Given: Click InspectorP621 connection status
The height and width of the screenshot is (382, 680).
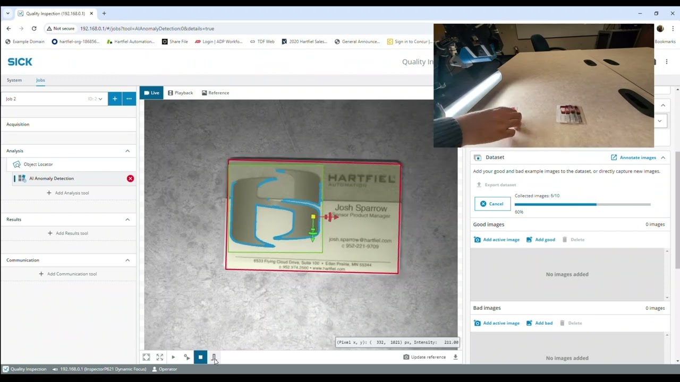Looking at the screenshot, I should tap(99, 369).
